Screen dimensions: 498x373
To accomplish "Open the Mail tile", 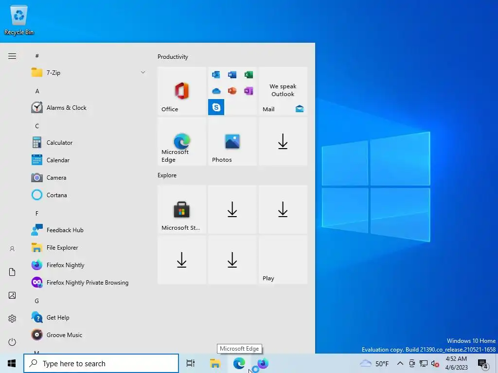I will [283, 91].
